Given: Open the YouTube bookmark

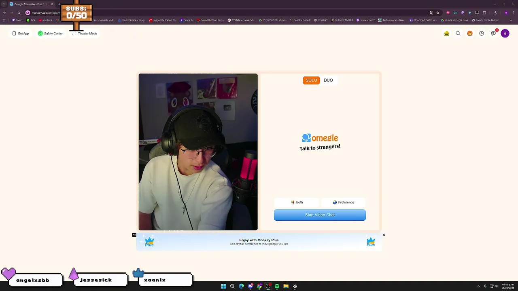Looking at the screenshot, I should tap(45, 20).
